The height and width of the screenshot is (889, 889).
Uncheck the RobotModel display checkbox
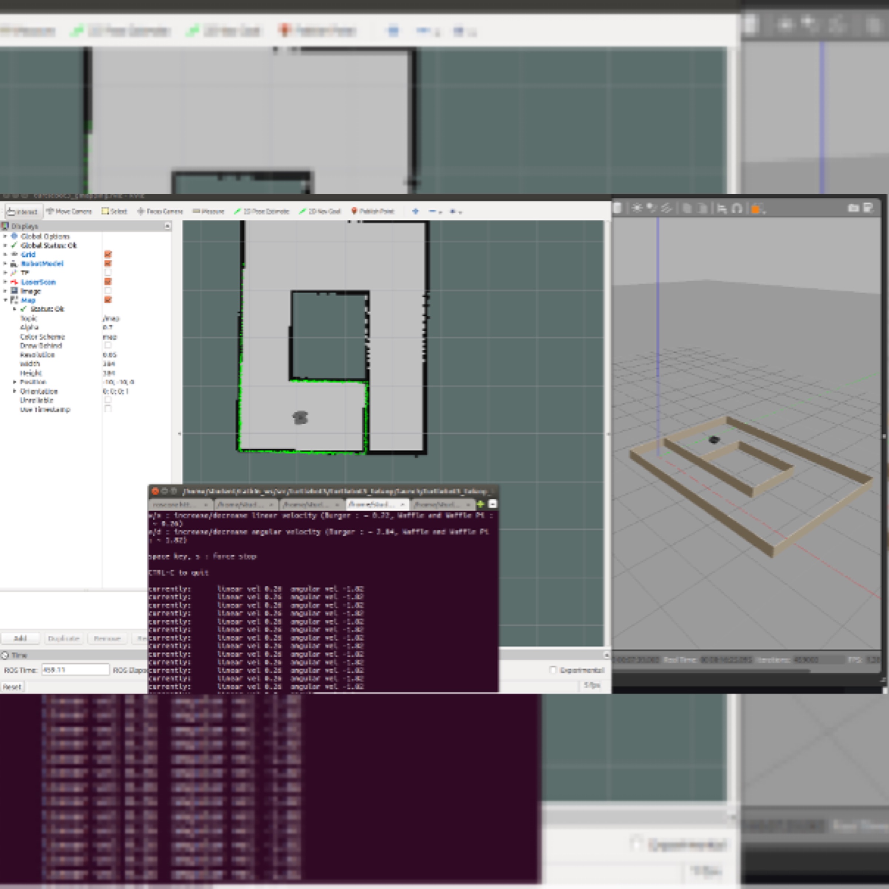click(x=108, y=264)
